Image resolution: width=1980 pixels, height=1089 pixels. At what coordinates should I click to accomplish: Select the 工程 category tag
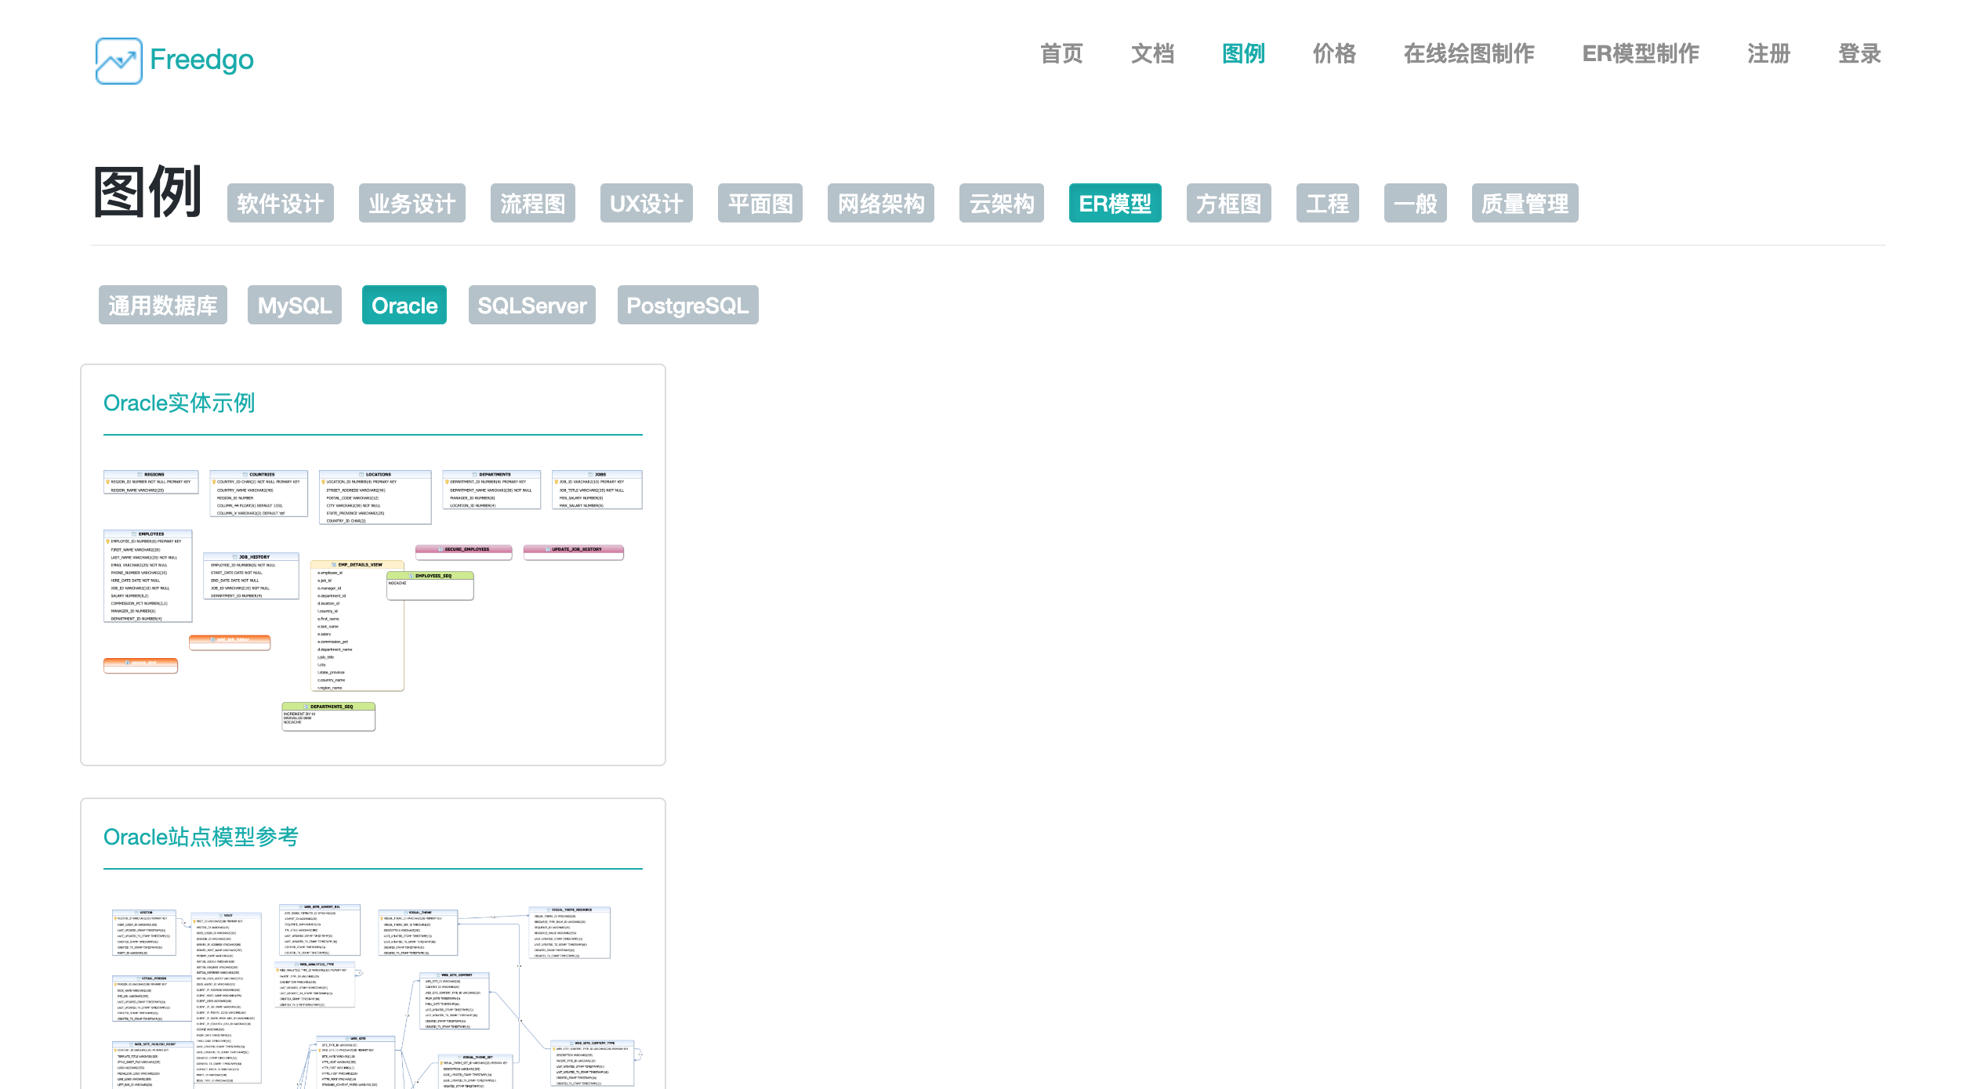pos(1328,204)
